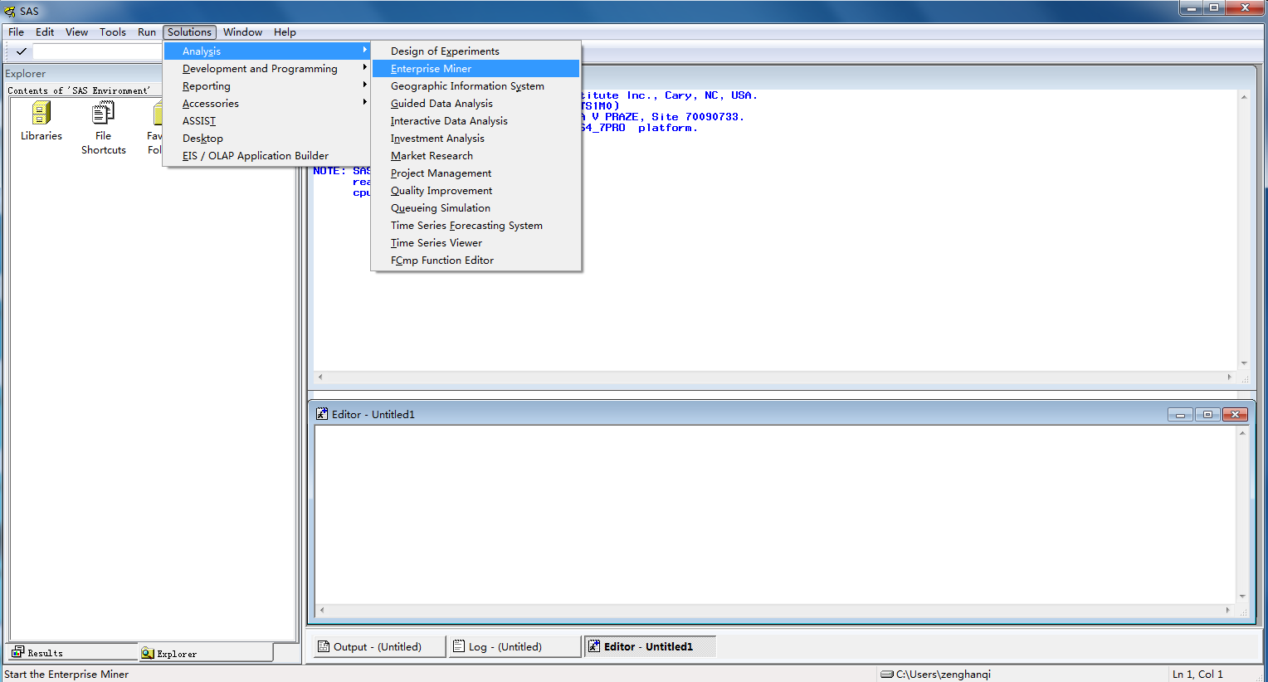Click the Log window bar icon
The image size is (1268, 682).
[459, 646]
